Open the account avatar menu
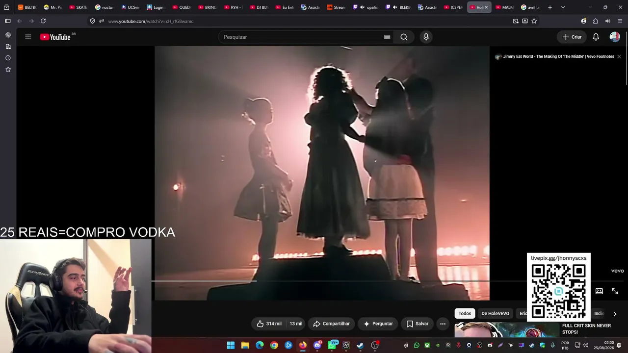Image resolution: width=628 pixels, height=353 pixels. (x=615, y=37)
